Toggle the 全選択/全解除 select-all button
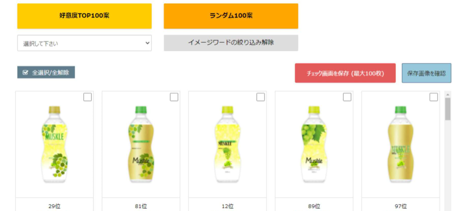Screen dimensions: 458x211 46,72
